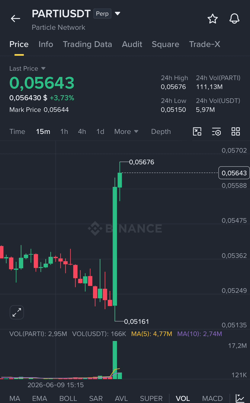Open price alerts via the bell icon
Image resolution: width=250 pixels, height=403 pixels.
234,19
